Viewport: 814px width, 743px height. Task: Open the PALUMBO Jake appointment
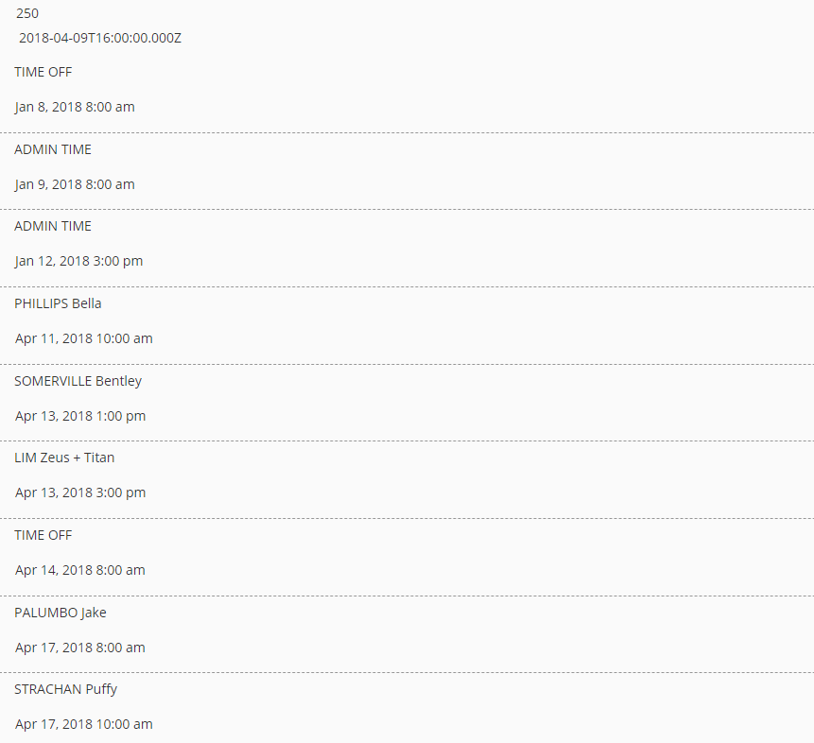point(61,613)
